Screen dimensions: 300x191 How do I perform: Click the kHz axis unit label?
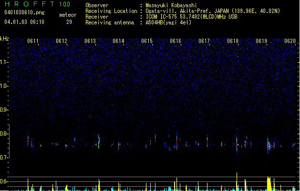click(4, 39)
